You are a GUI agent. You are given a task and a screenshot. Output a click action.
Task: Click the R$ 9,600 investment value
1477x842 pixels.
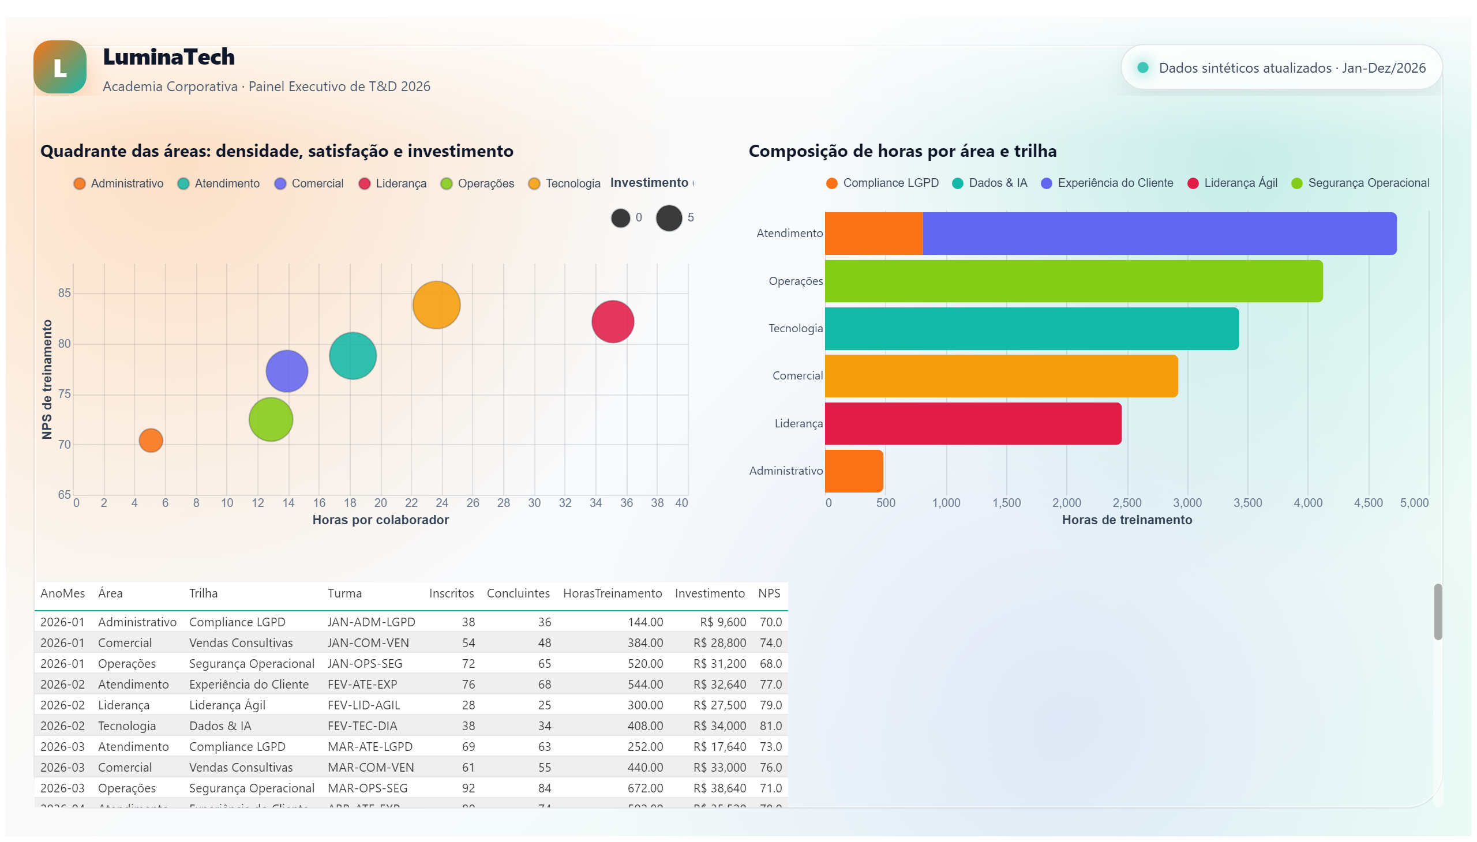pos(722,623)
